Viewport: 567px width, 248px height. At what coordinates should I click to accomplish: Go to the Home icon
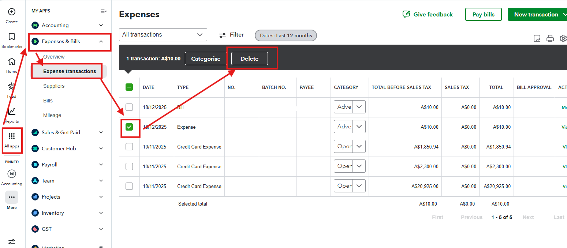12,61
